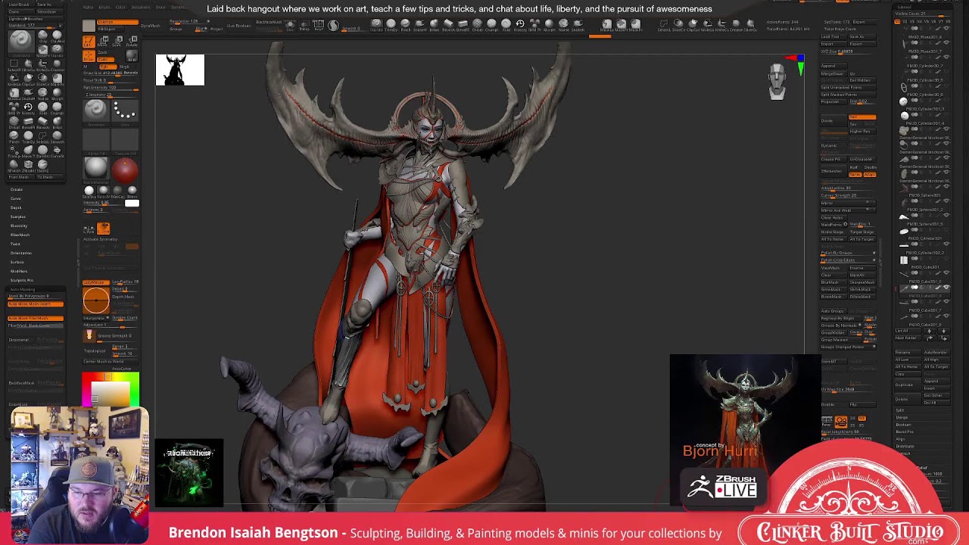The image size is (969, 545).
Task: Expand the Sculptris Pro submenu
Action: [x=22, y=280]
